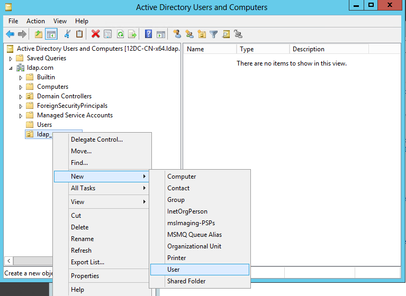This screenshot has height=296, width=406.
Task: Click the Copy clipboard toolbar icon
Action: 79,34
